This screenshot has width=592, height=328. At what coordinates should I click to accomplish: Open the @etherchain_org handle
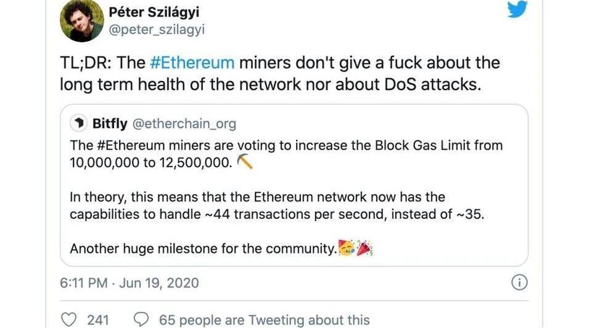click(181, 124)
